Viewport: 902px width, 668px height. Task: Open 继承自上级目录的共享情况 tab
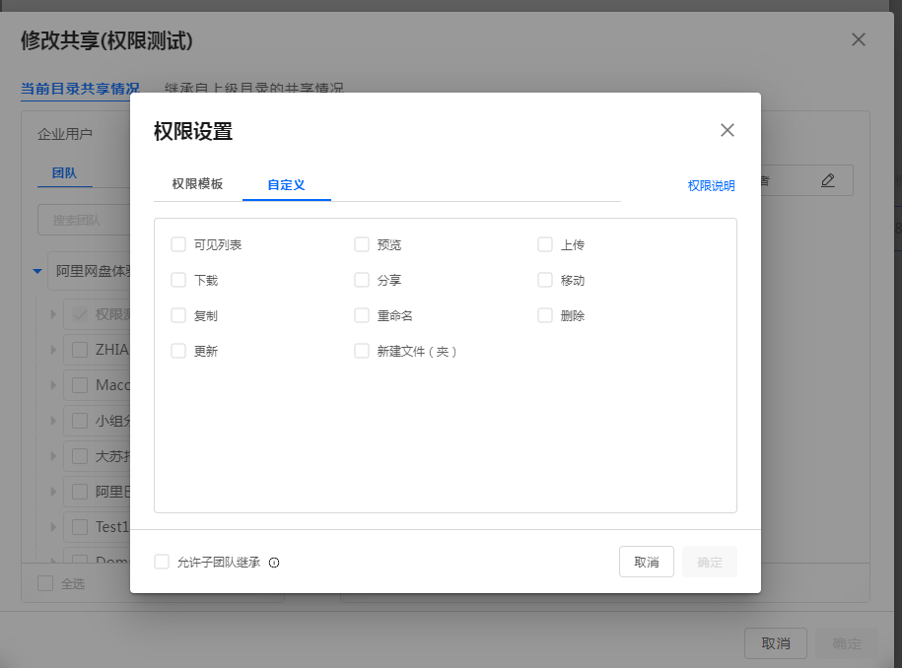(x=253, y=88)
